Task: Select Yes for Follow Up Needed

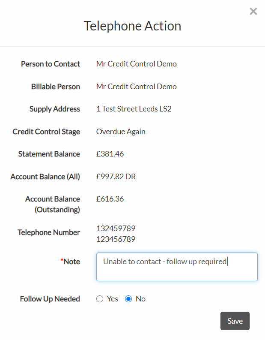Action: 100,299
